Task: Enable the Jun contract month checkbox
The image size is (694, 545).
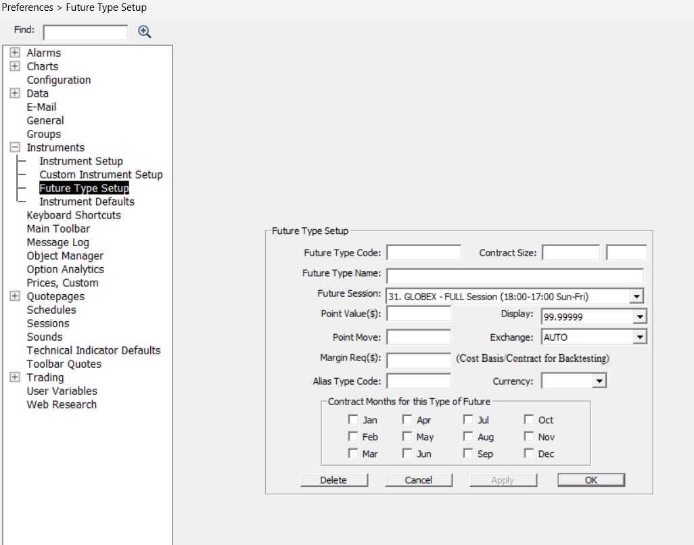Action: coord(407,454)
